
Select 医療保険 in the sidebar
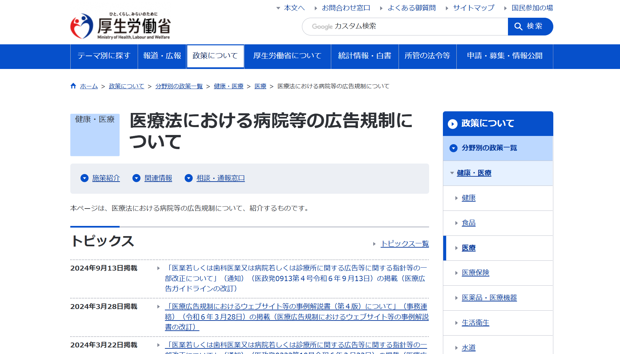point(475,273)
